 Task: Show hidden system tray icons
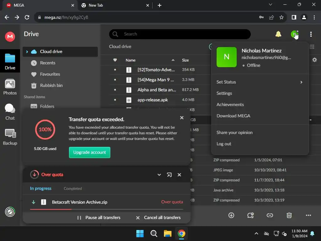(x=256, y=233)
